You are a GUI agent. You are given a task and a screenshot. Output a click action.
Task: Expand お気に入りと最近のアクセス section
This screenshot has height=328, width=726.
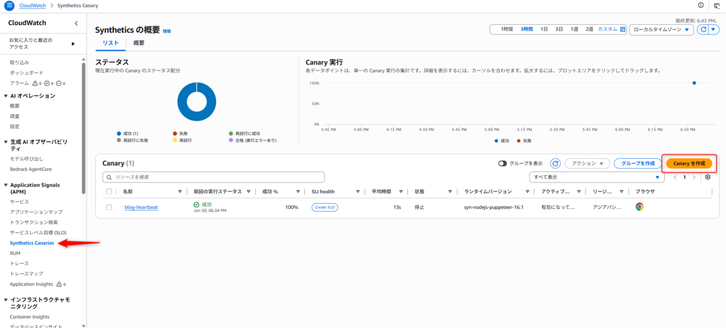73,43
